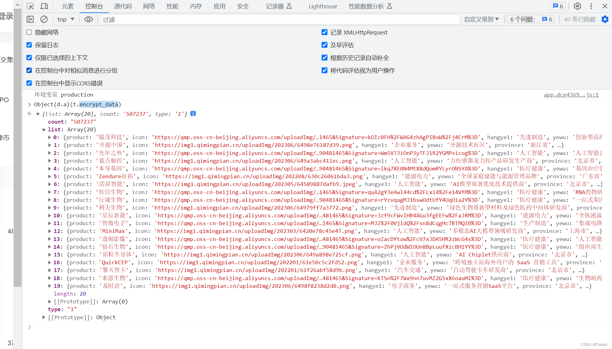The width and height of the screenshot is (612, 349).
Task: Open the 记录器 tab
Action: (x=279, y=6)
